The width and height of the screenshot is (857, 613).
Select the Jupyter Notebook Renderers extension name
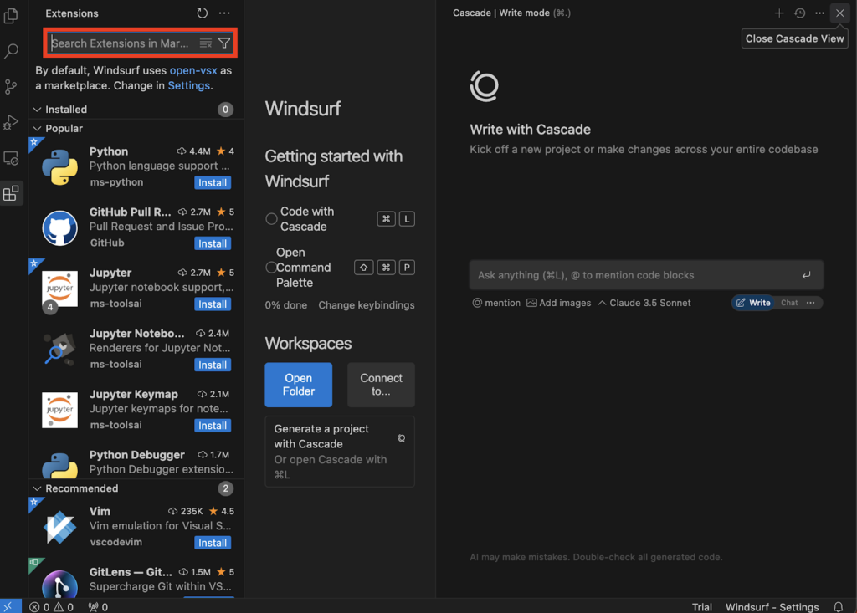tap(136, 334)
